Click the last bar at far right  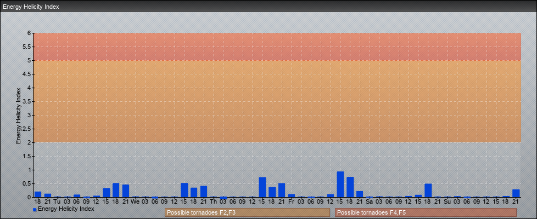click(516, 193)
